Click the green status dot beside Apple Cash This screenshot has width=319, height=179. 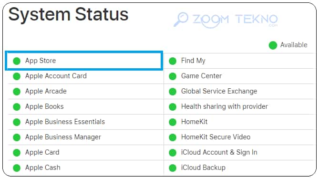pyautogui.click(x=17, y=168)
